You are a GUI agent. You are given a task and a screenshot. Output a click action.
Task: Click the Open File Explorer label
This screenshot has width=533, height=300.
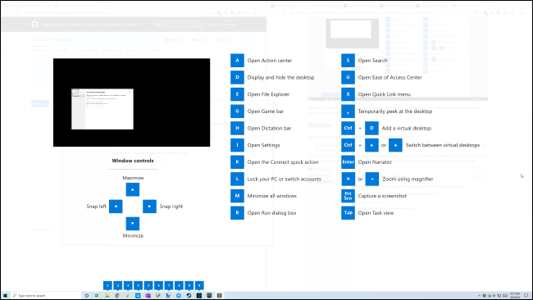tap(268, 94)
